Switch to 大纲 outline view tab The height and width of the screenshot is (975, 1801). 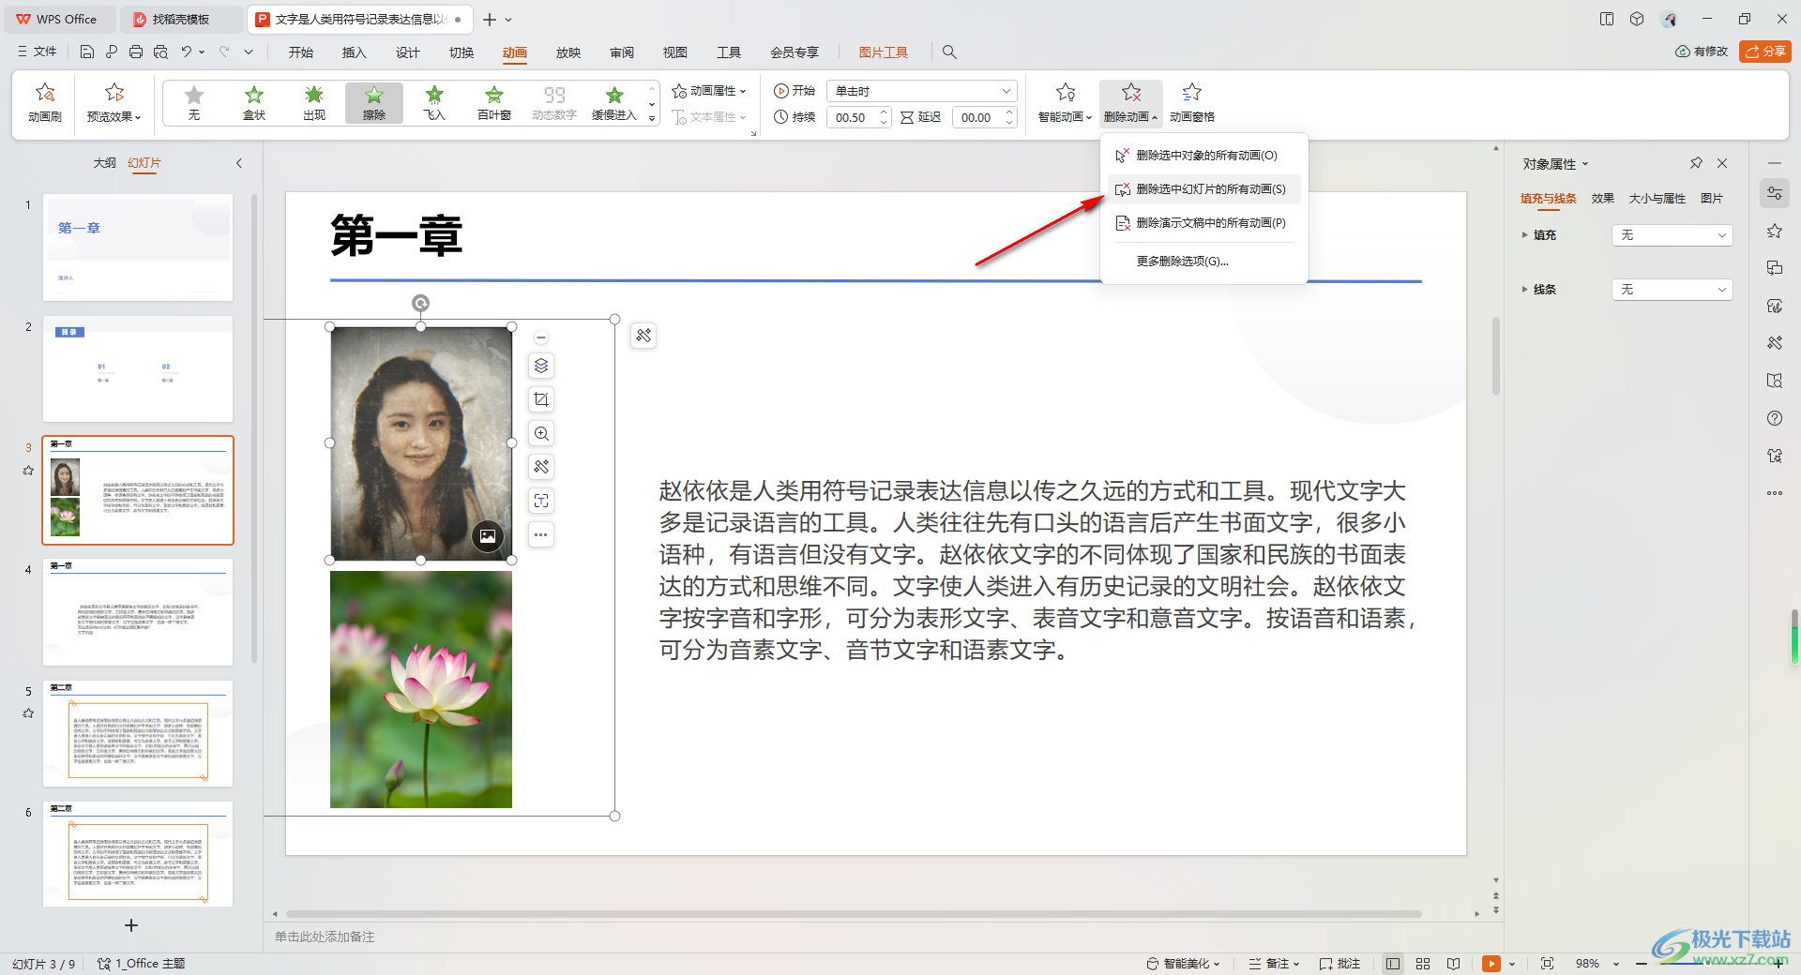pos(104,163)
